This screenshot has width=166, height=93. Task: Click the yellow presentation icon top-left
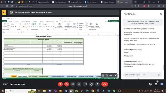4,12
